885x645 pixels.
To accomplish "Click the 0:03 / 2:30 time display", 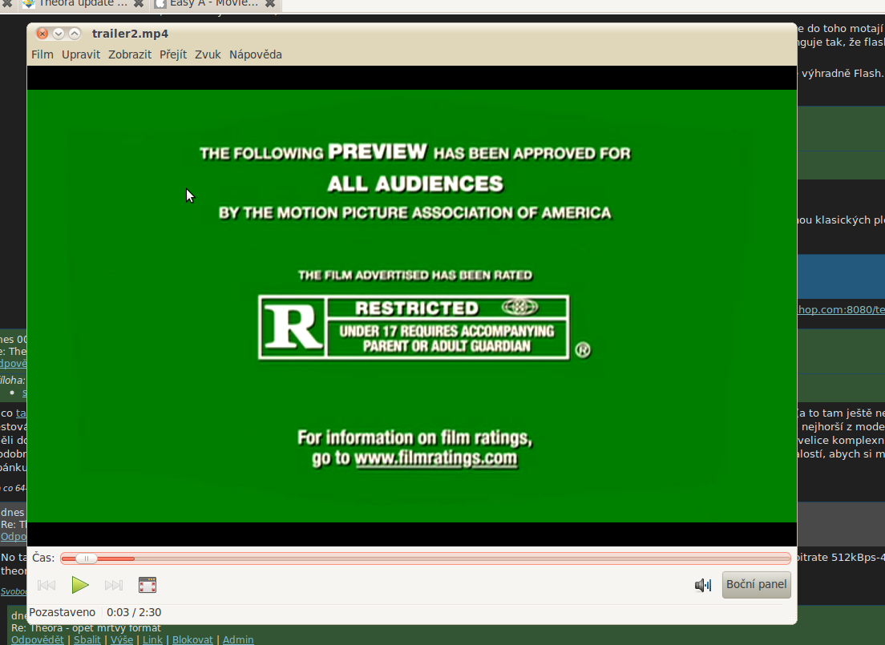I will tap(134, 612).
